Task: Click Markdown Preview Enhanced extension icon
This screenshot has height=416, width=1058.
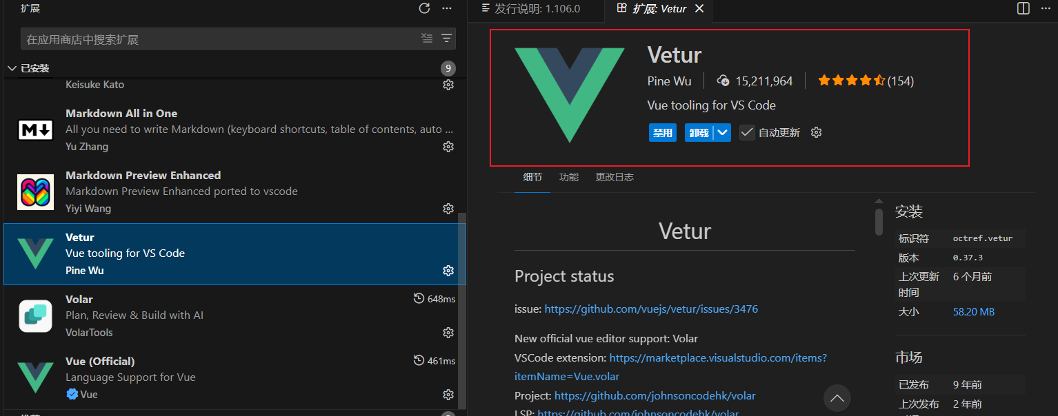Action: [35, 192]
